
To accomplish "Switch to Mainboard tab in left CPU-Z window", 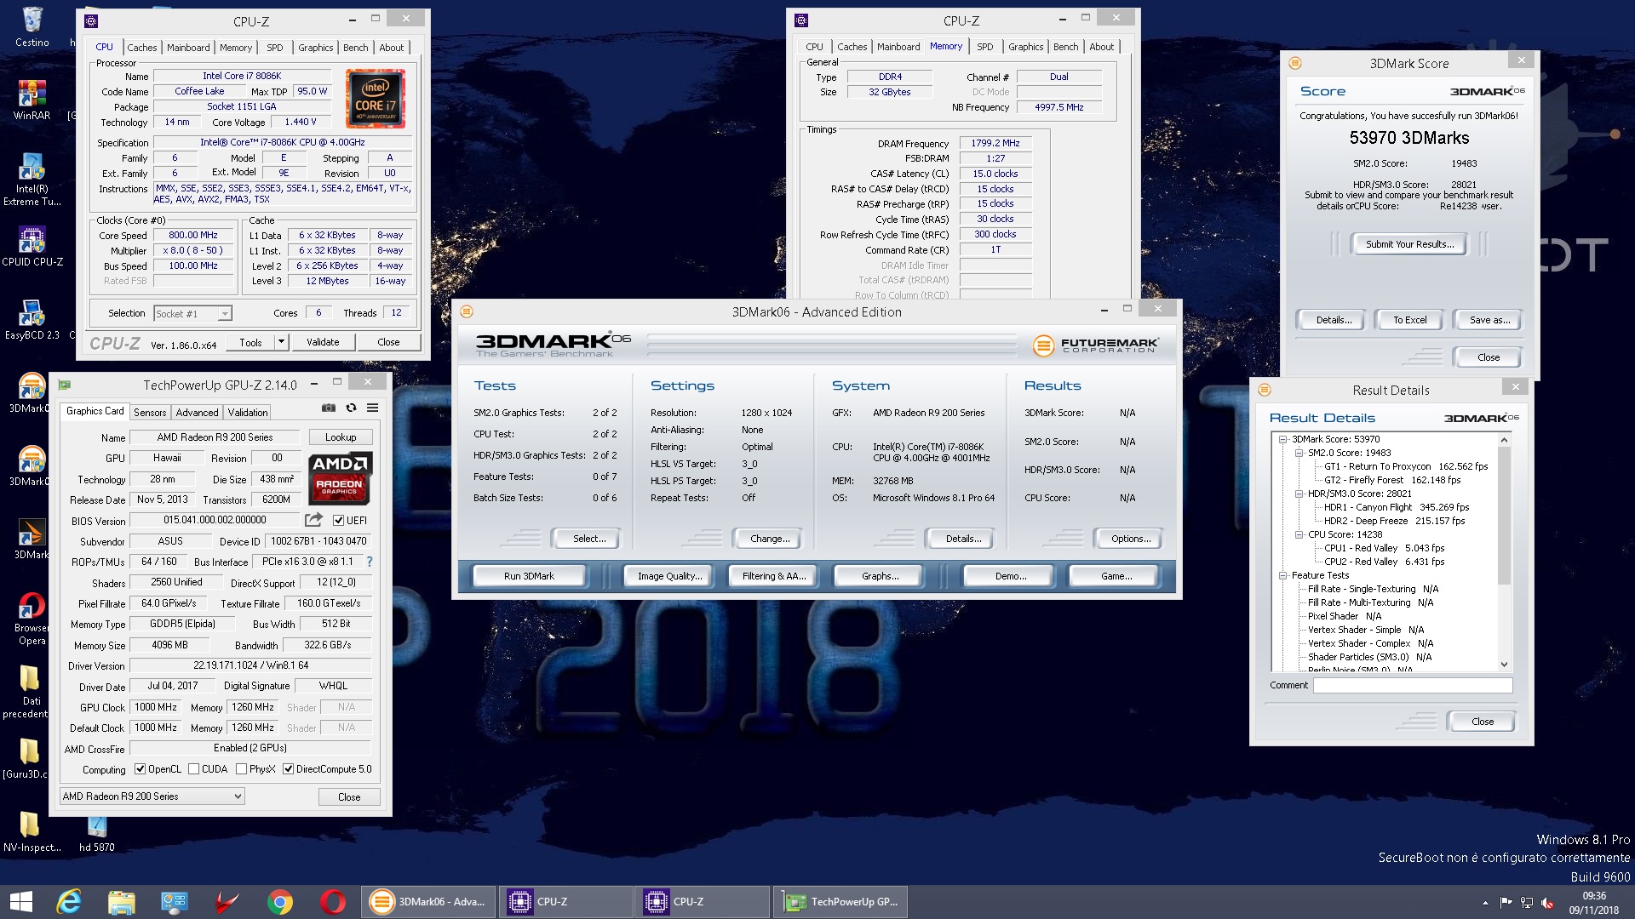I will 188,48.
